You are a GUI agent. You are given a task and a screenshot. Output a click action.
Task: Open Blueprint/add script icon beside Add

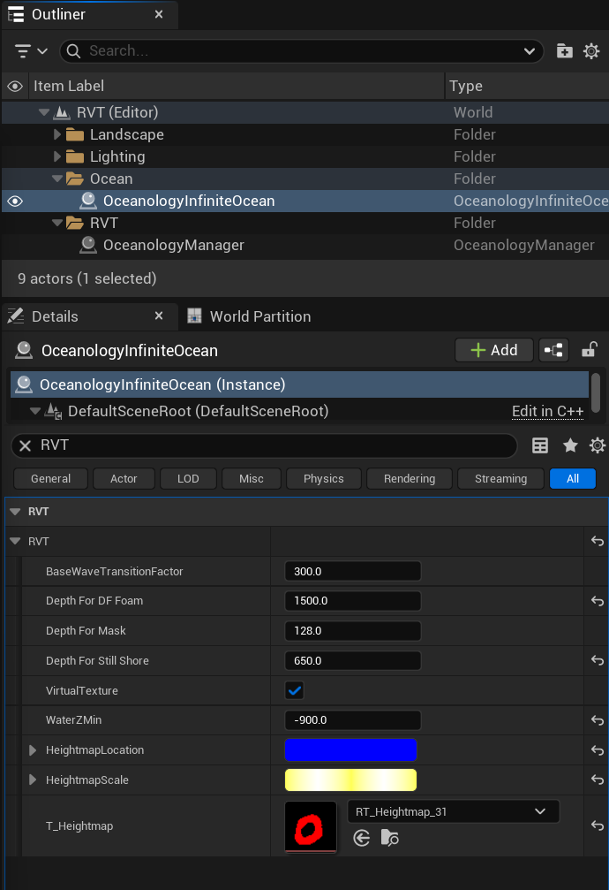click(x=553, y=350)
